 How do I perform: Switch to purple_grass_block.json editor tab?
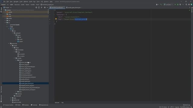click(74, 7)
